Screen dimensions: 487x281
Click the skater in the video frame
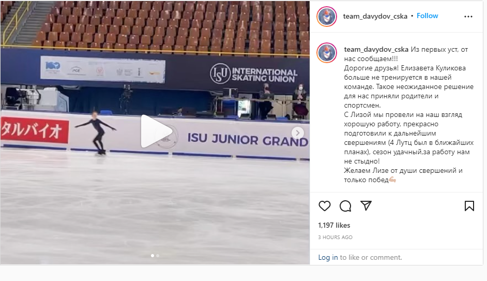pos(97,133)
